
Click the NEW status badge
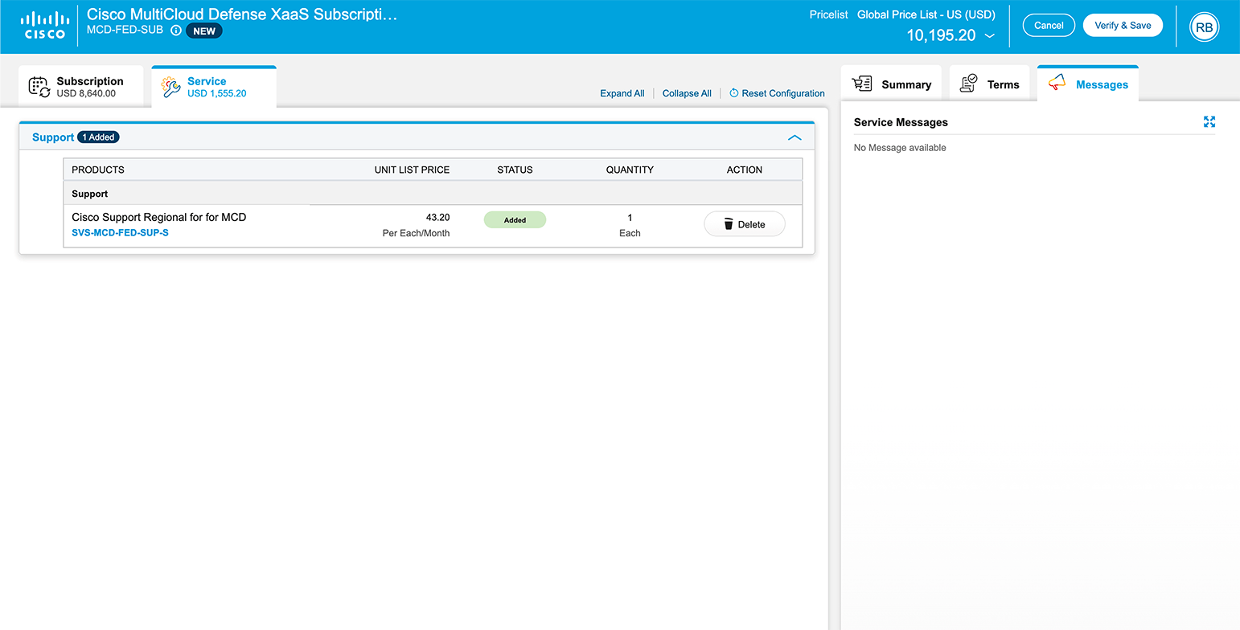204,31
